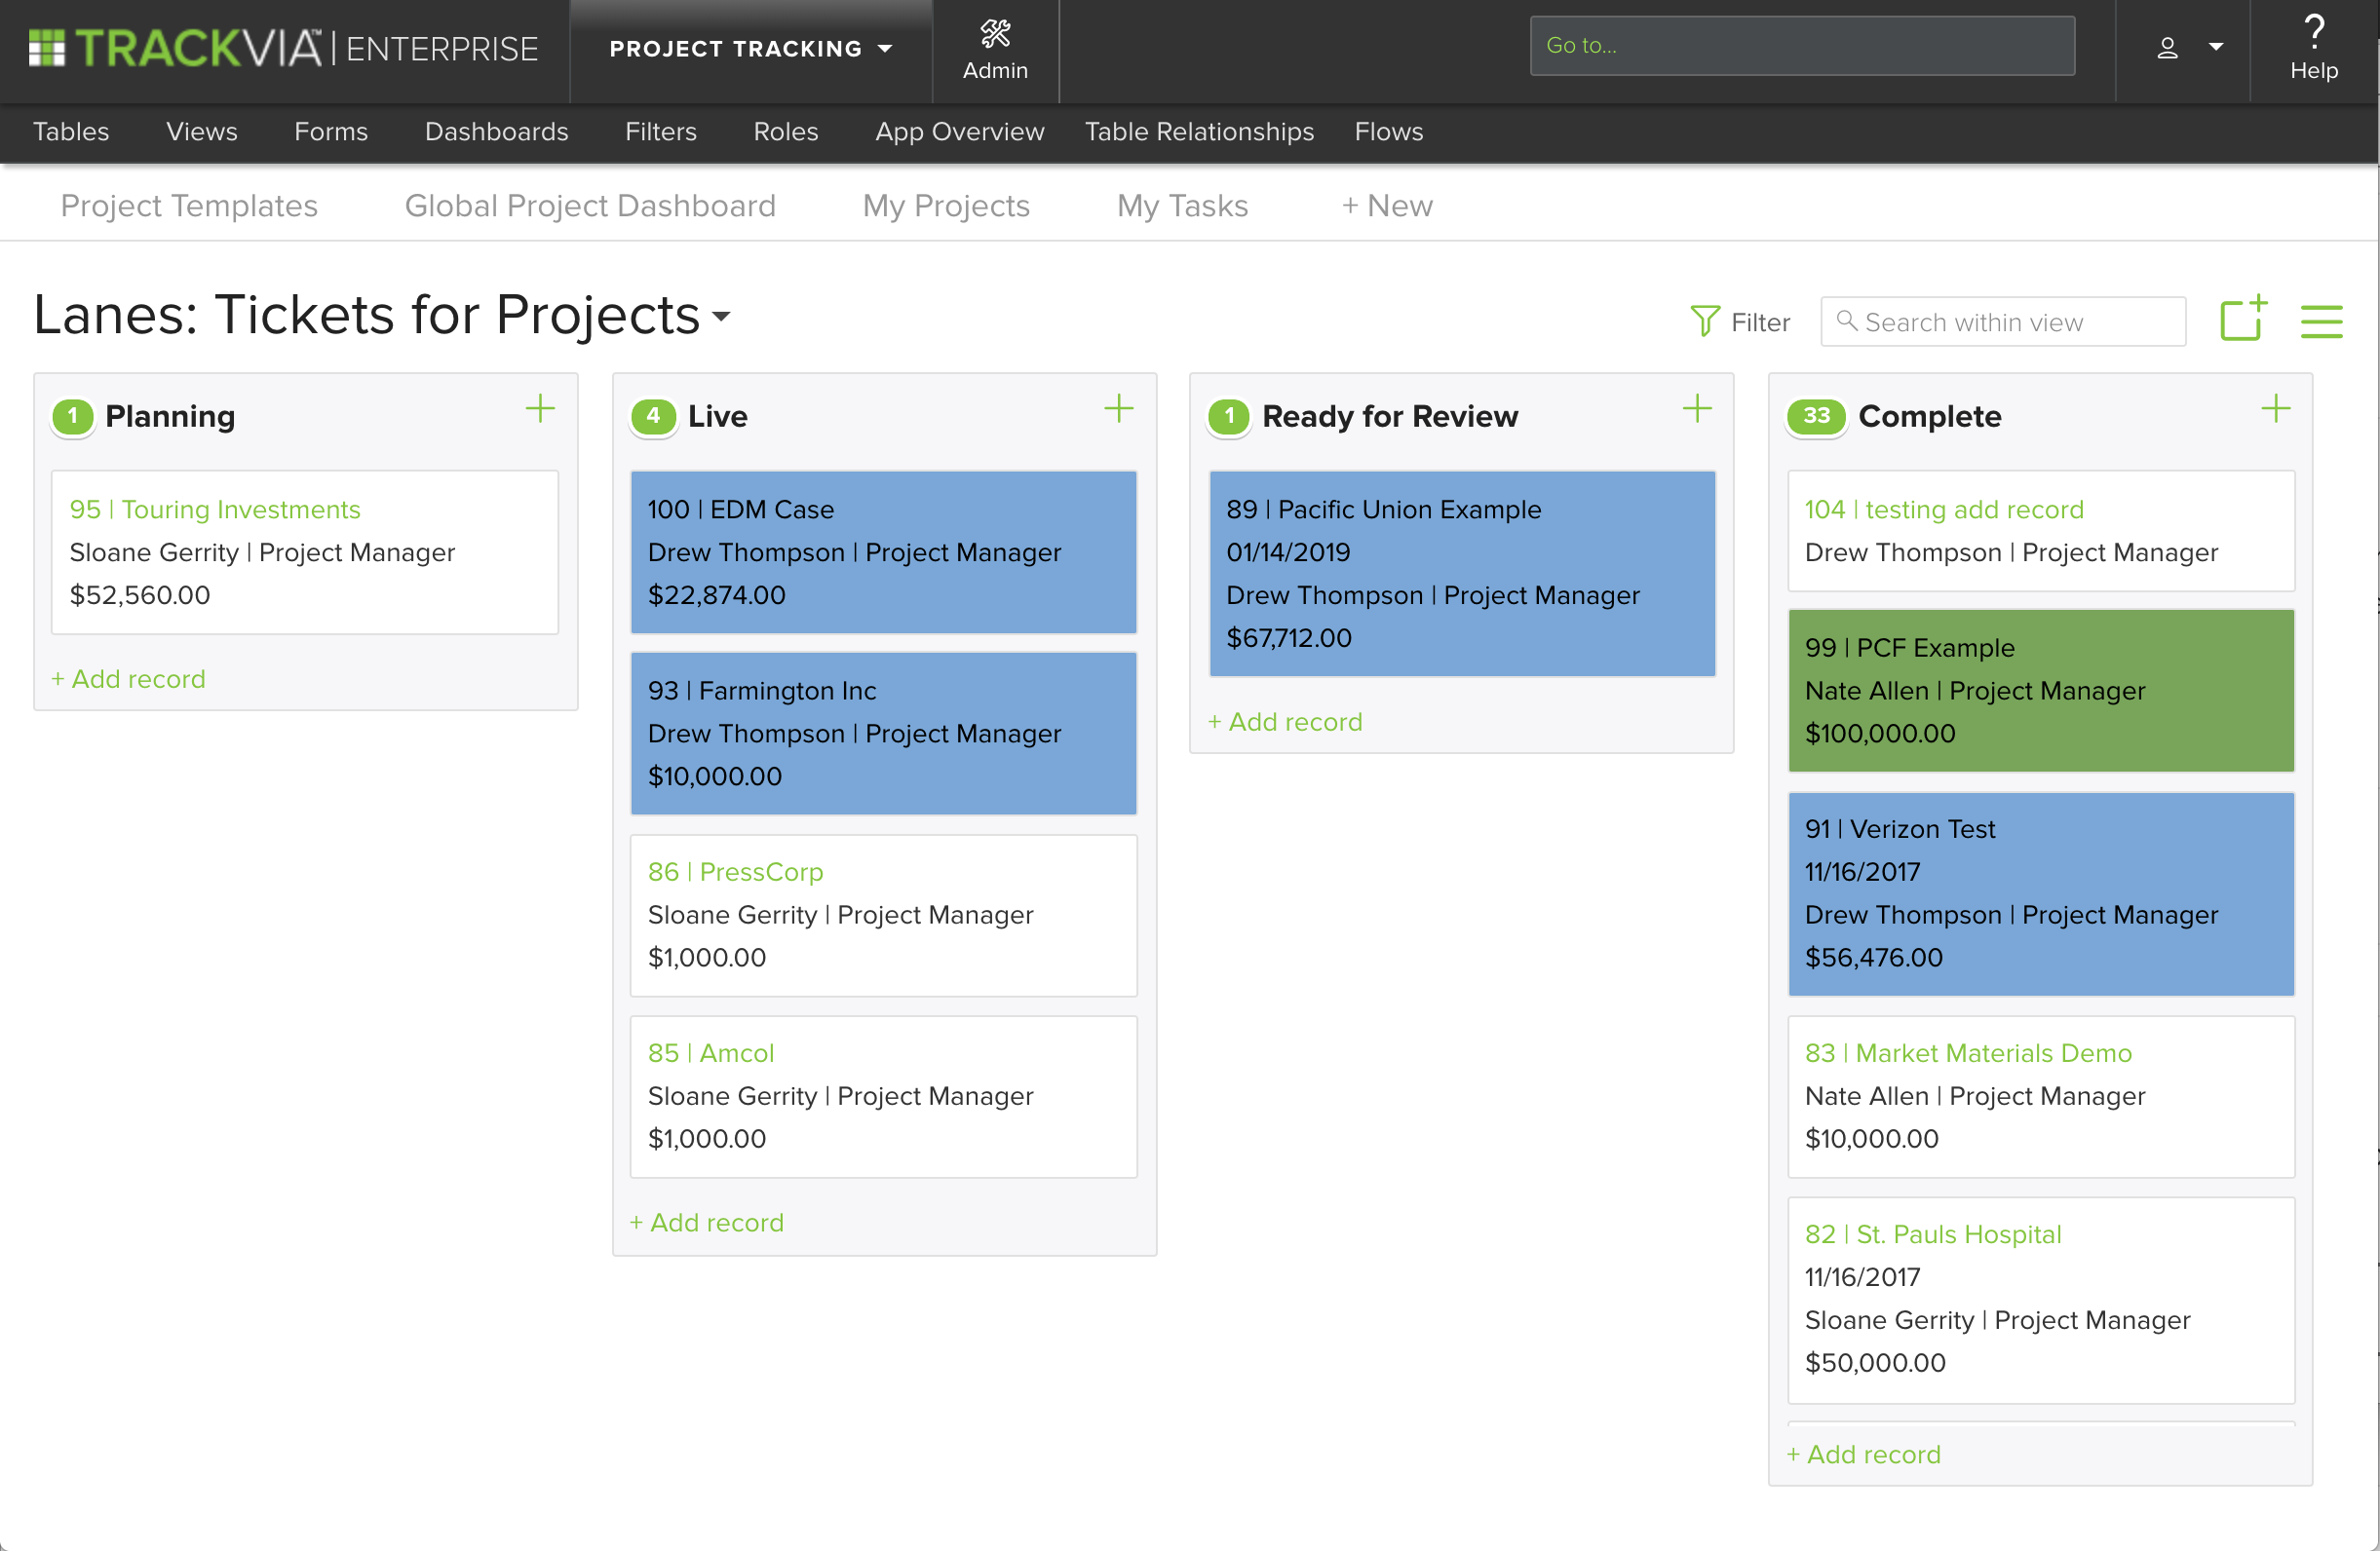Click plus icon in Live lane header

[x=1119, y=408]
